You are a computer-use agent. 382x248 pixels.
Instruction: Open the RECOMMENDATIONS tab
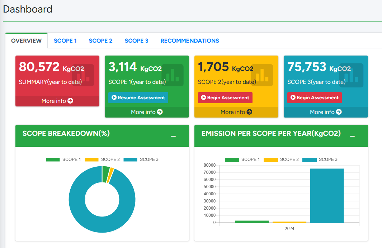(190, 41)
